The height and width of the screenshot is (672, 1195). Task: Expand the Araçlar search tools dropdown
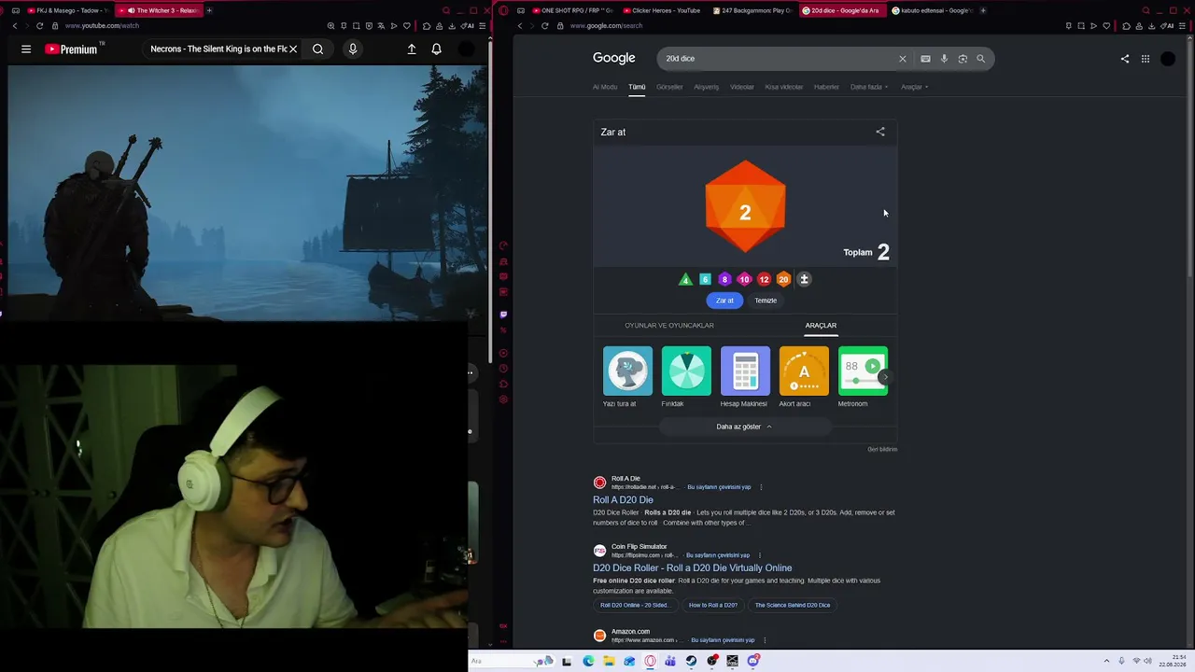[914, 87]
